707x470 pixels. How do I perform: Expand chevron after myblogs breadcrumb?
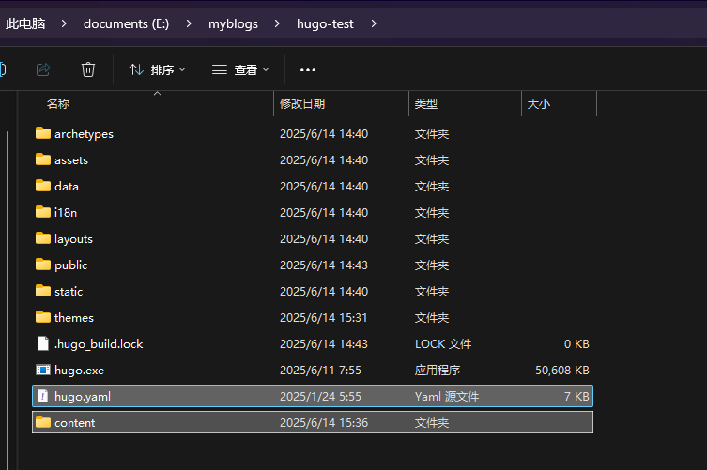coord(277,23)
